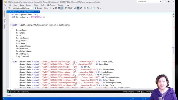Open the SQL Prompt menu
Viewport: 178px width, 100px height.
click(x=51, y=5)
